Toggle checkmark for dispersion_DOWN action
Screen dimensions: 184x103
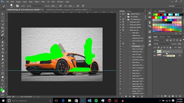point(120,27)
